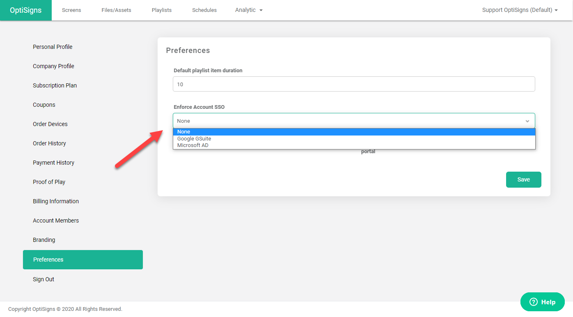The width and height of the screenshot is (573, 317).
Task: Select Microsoft AD SSO option
Action: click(x=354, y=145)
